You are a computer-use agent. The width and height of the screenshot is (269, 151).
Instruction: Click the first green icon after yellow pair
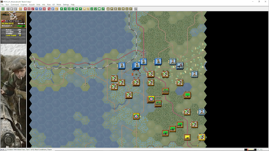[x=92, y=9]
